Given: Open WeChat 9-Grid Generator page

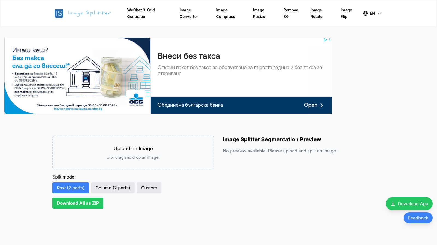Looking at the screenshot, I should tap(141, 13).
